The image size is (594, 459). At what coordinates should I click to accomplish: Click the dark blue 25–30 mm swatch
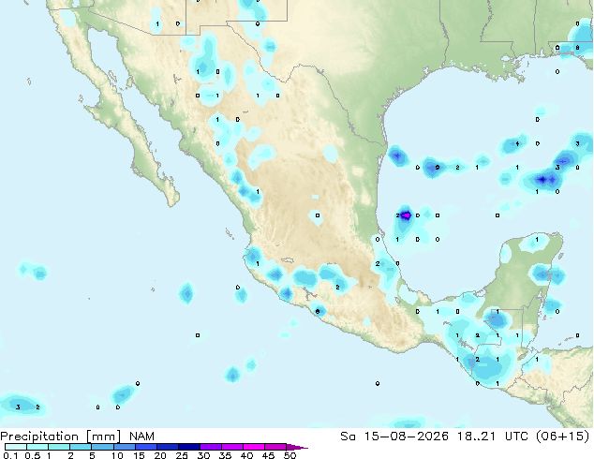click(x=189, y=447)
